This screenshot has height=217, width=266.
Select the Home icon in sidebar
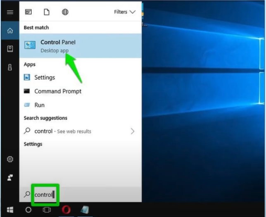10,31
